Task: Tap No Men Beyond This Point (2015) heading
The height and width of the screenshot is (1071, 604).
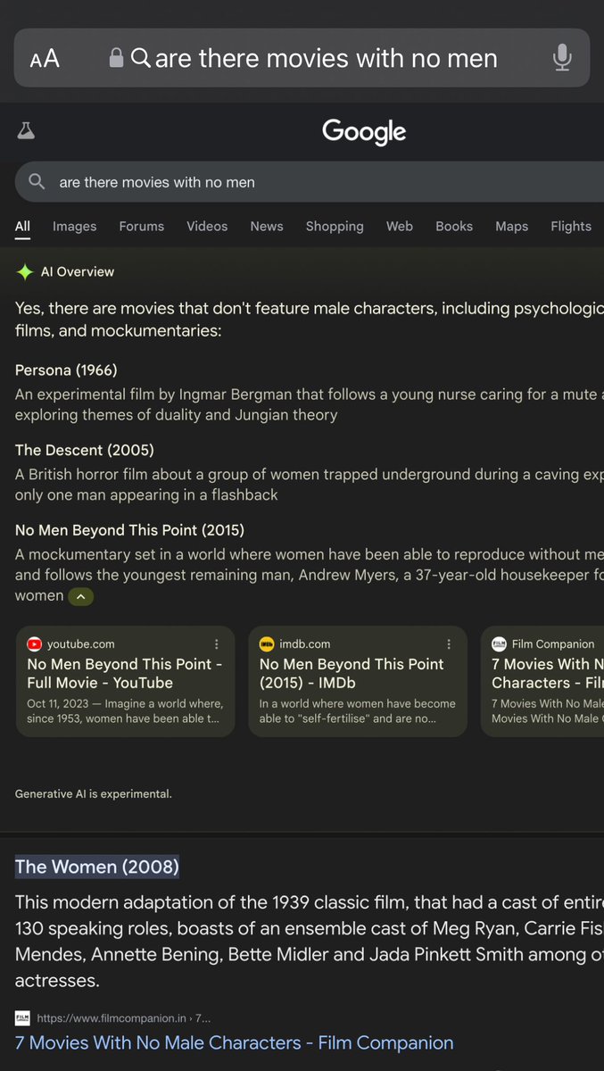Action: point(129,530)
